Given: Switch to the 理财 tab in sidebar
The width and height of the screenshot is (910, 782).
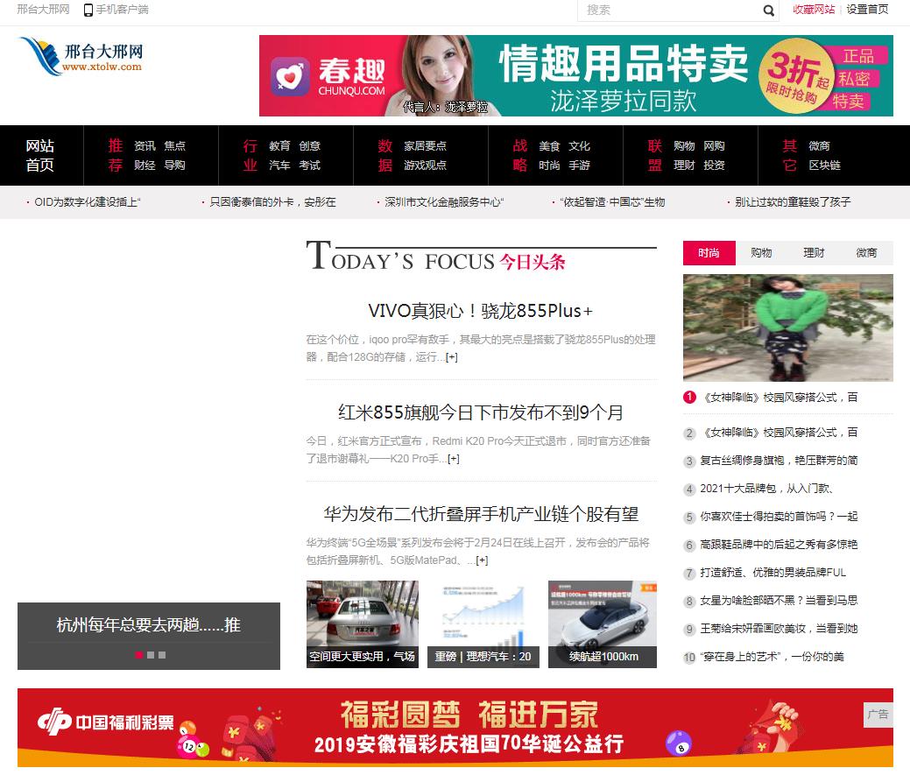Looking at the screenshot, I should pos(815,253).
